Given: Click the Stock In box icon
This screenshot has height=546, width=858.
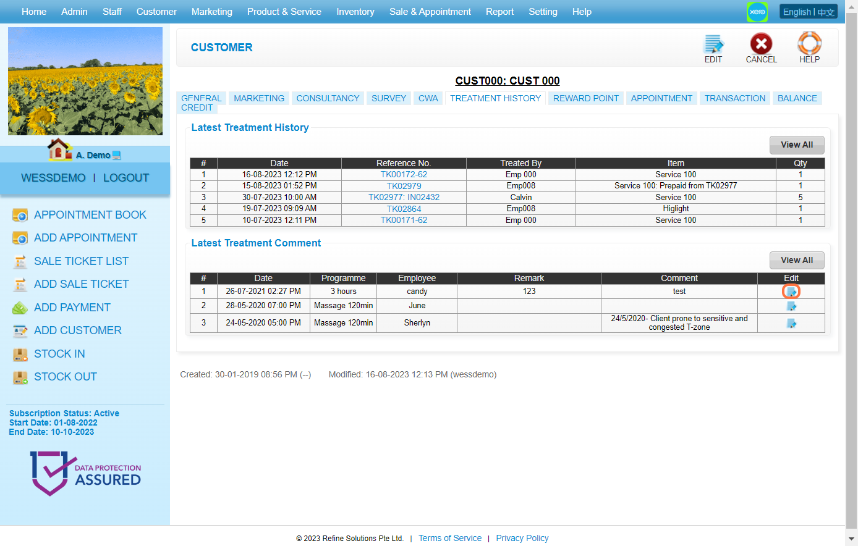Looking at the screenshot, I should pyautogui.click(x=20, y=354).
